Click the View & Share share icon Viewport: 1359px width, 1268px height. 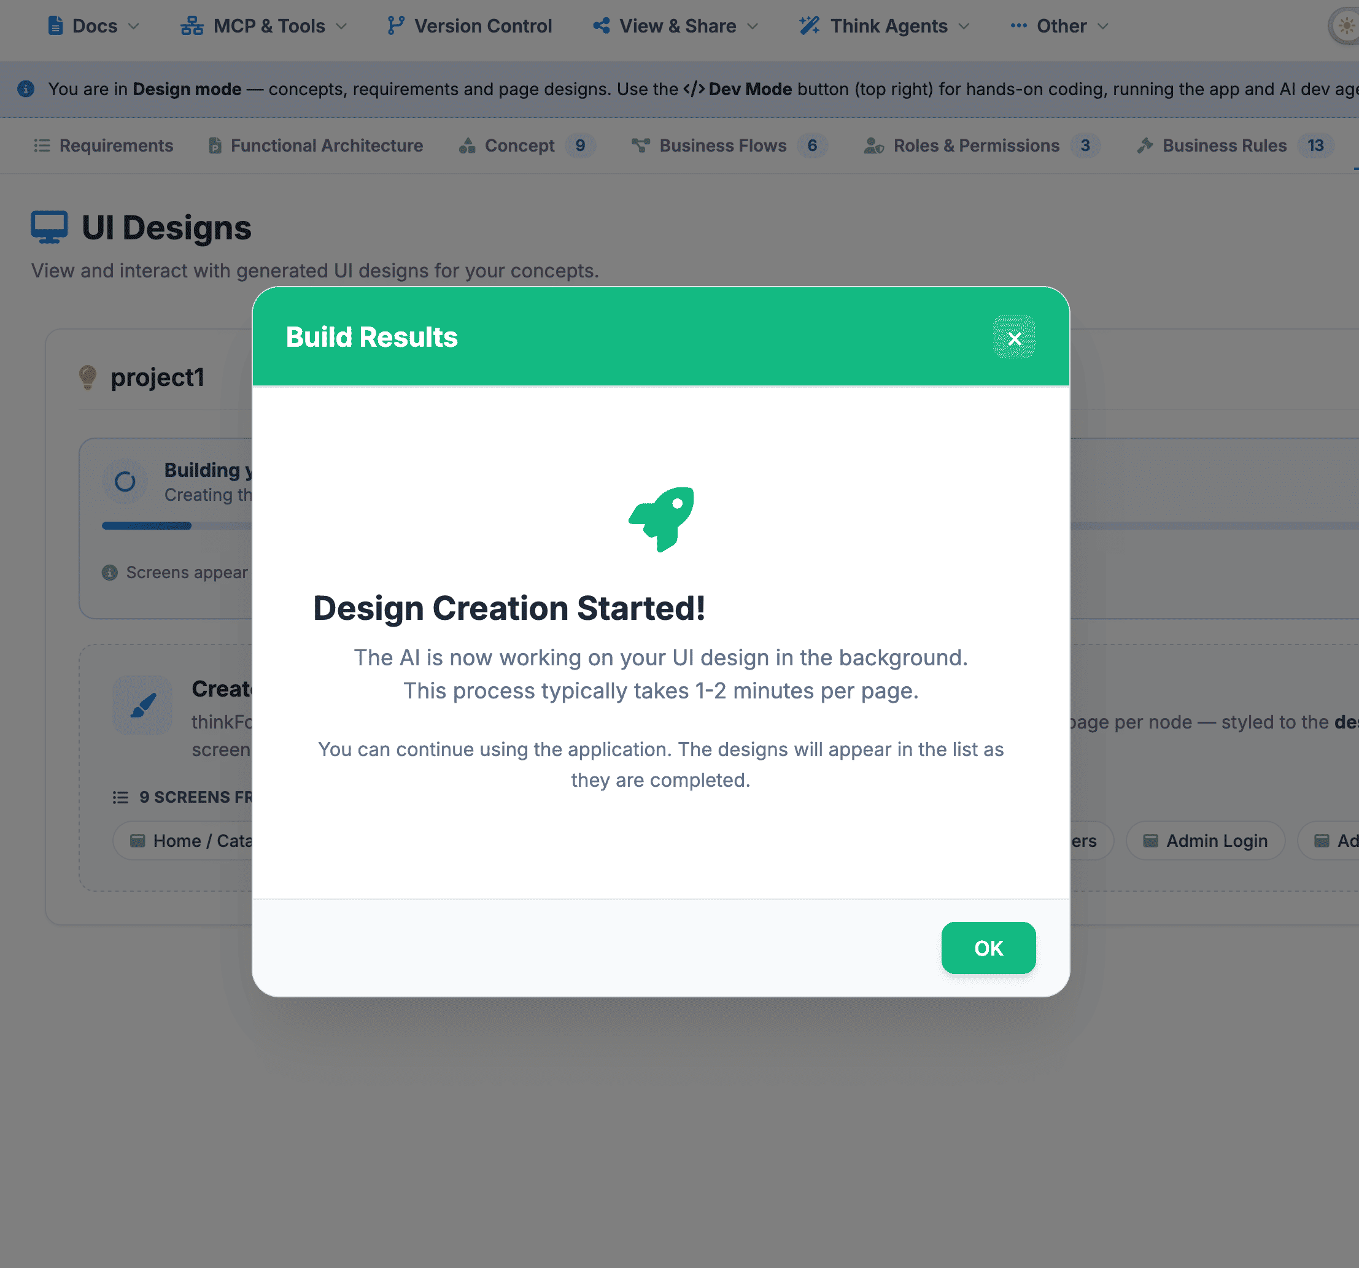click(x=602, y=26)
